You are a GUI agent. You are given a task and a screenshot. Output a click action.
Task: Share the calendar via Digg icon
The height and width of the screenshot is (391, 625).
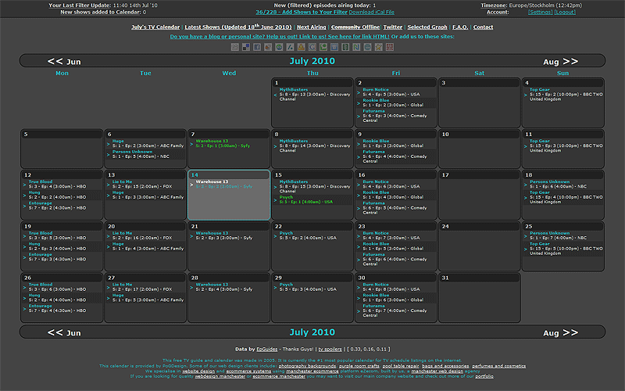[235, 47]
